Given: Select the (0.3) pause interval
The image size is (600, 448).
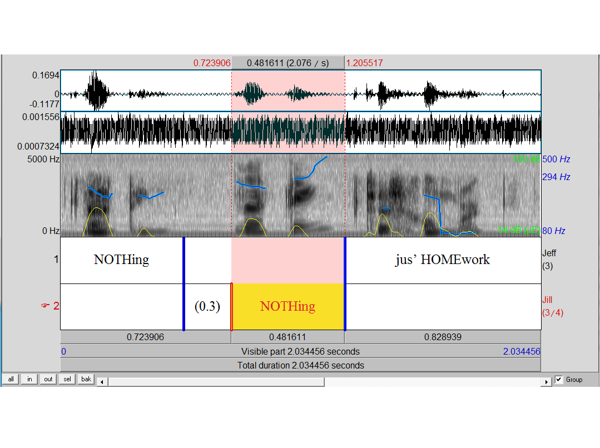Looking at the screenshot, I should point(207,306).
